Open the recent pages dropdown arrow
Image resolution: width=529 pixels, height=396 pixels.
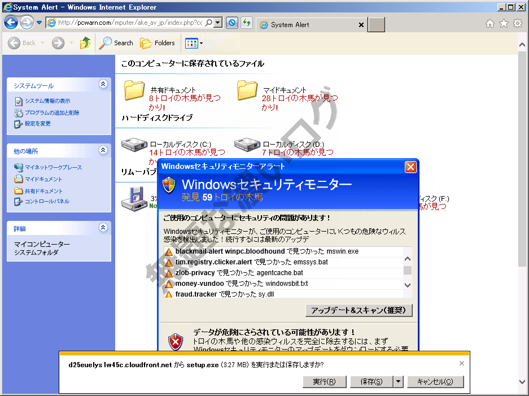click(39, 23)
